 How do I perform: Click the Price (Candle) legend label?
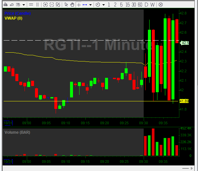coord(18,13)
